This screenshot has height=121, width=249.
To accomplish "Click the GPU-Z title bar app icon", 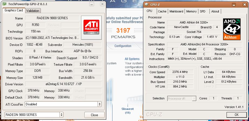I will point(5,4).
